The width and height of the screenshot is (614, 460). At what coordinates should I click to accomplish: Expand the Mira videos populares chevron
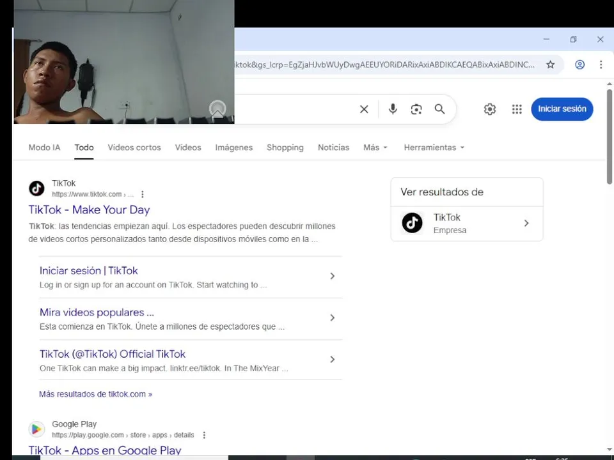point(332,318)
